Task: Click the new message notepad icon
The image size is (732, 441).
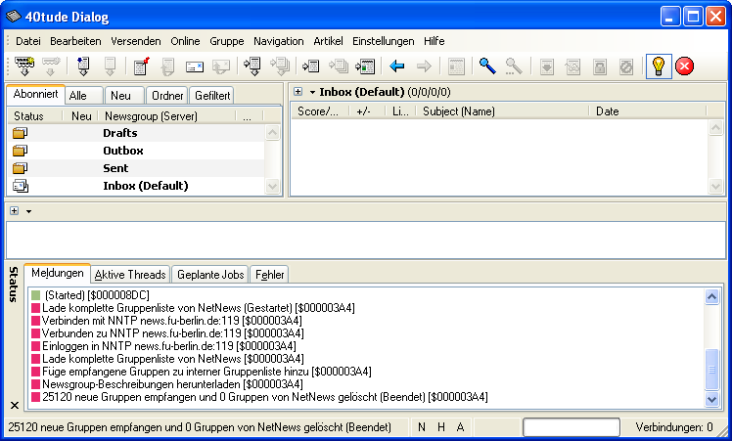Action: (141, 66)
